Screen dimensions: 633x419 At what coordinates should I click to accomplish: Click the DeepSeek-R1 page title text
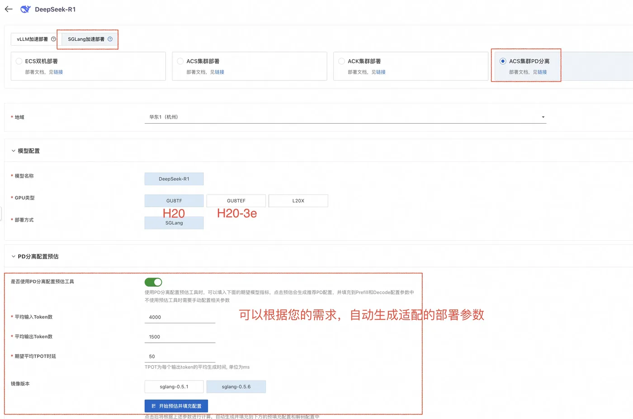click(55, 9)
